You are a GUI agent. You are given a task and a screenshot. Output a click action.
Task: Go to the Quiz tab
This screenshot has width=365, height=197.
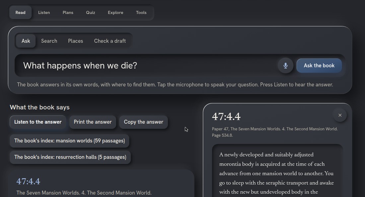(91, 13)
